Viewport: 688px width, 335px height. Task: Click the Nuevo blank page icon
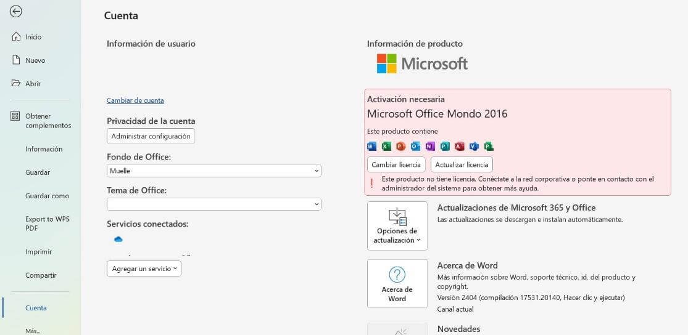(16, 60)
